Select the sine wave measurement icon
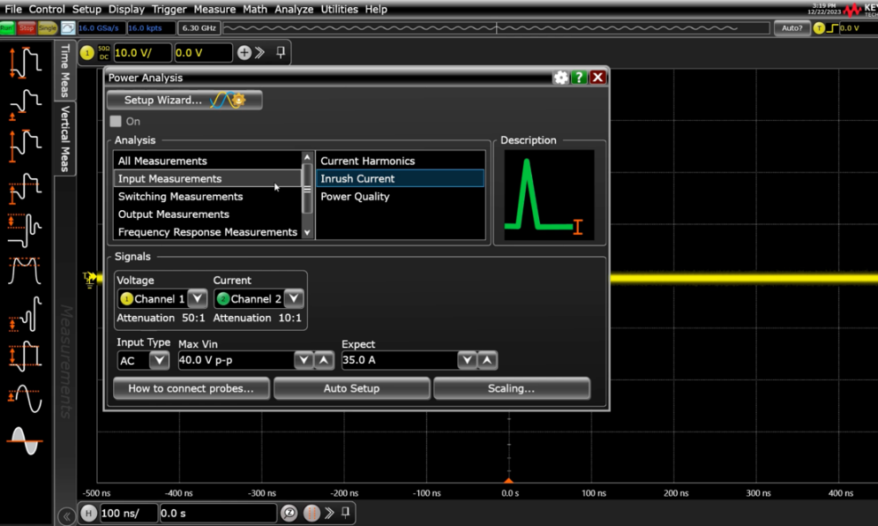Image resolution: width=878 pixels, height=526 pixels. click(25, 400)
